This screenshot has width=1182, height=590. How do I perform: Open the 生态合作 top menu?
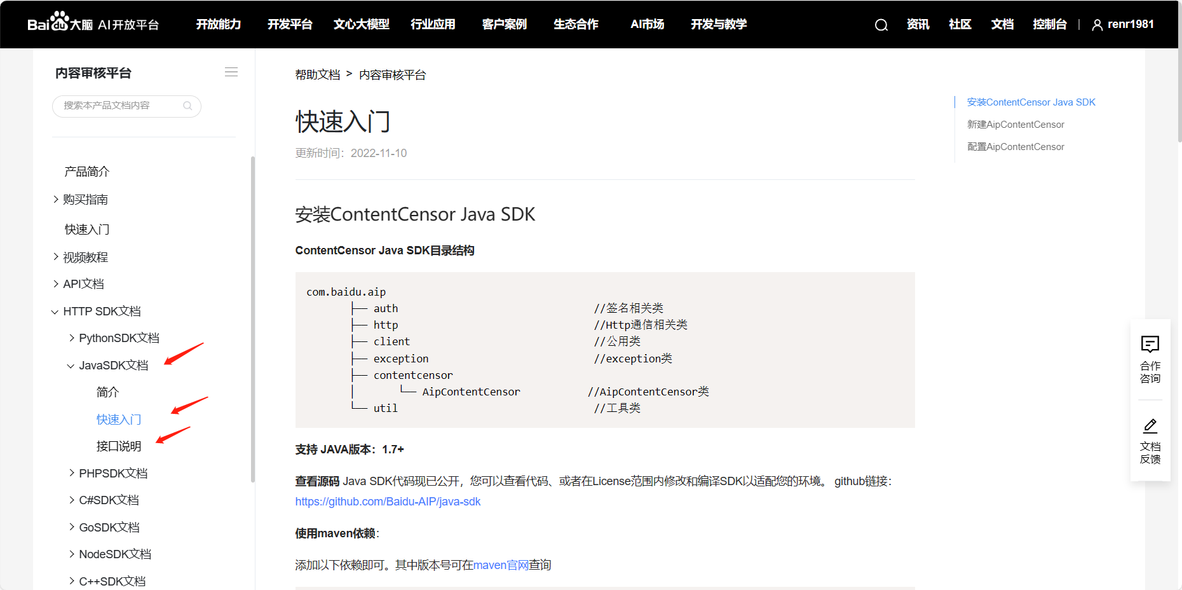pos(576,24)
